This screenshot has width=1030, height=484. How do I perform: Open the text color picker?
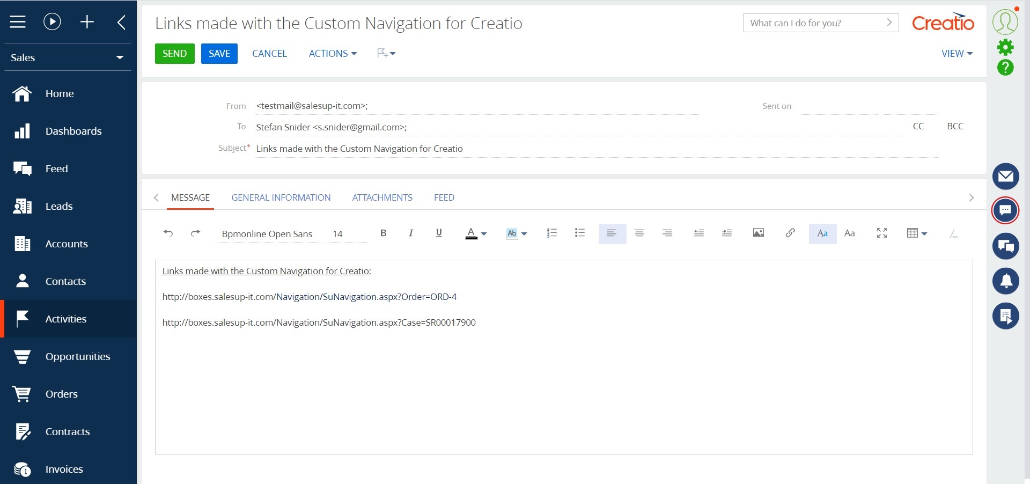point(476,233)
